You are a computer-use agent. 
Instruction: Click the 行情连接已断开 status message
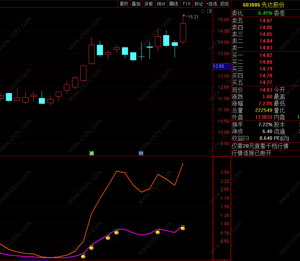[251, 153]
